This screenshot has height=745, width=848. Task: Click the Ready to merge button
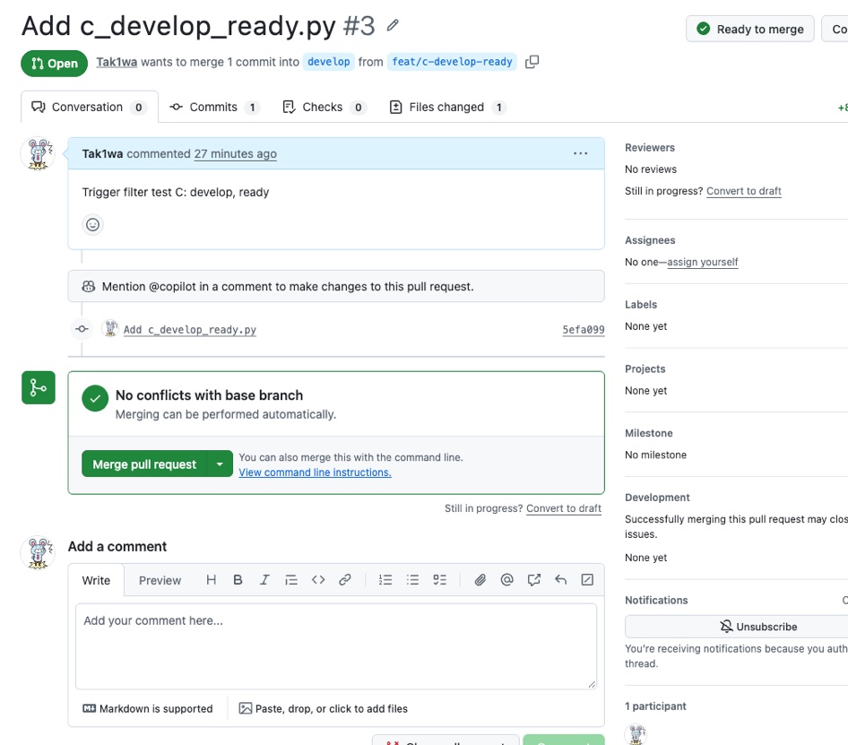pyautogui.click(x=750, y=30)
